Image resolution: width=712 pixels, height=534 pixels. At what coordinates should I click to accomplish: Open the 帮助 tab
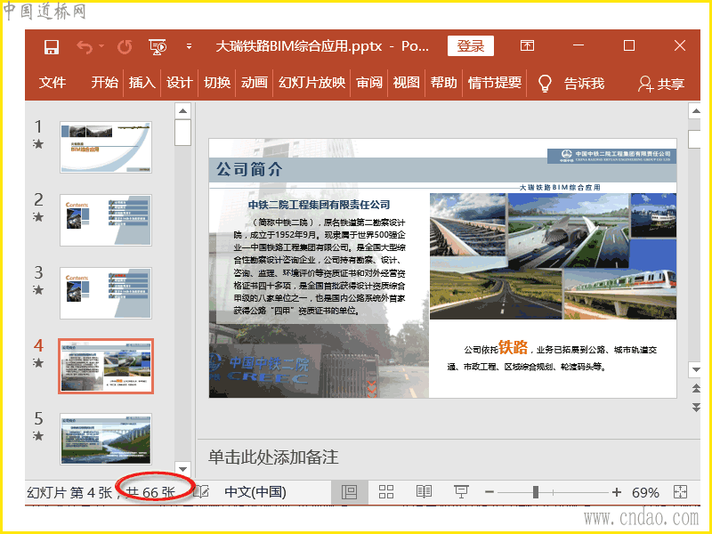point(443,83)
